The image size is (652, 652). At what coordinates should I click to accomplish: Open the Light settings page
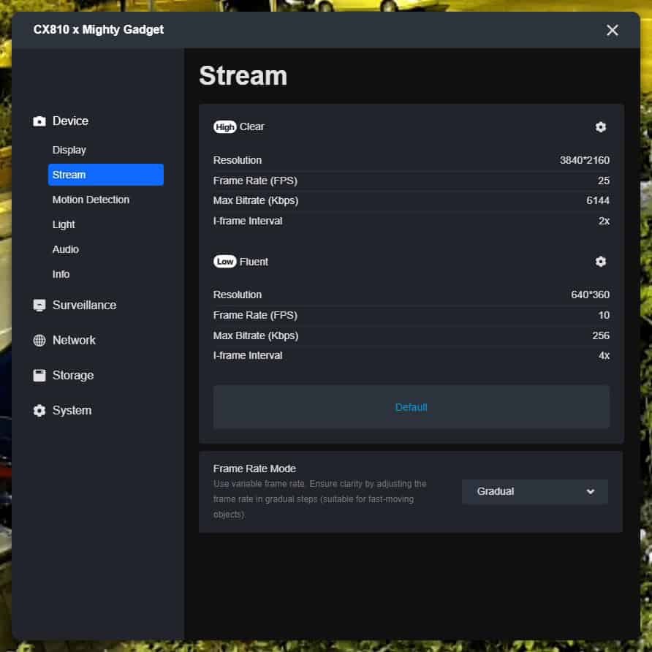tap(64, 224)
